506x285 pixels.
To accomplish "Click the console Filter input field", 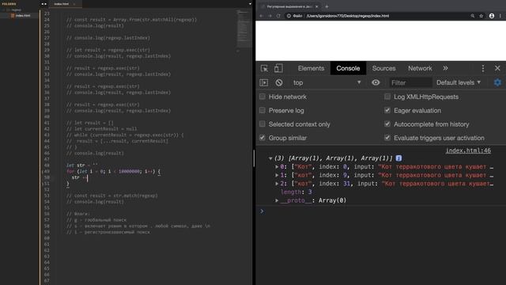I will pyautogui.click(x=410, y=82).
